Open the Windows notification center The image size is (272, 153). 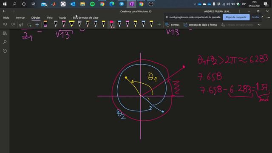tap(266, 4)
